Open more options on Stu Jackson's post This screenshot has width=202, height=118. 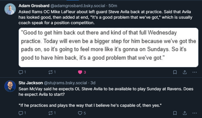click(x=195, y=113)
